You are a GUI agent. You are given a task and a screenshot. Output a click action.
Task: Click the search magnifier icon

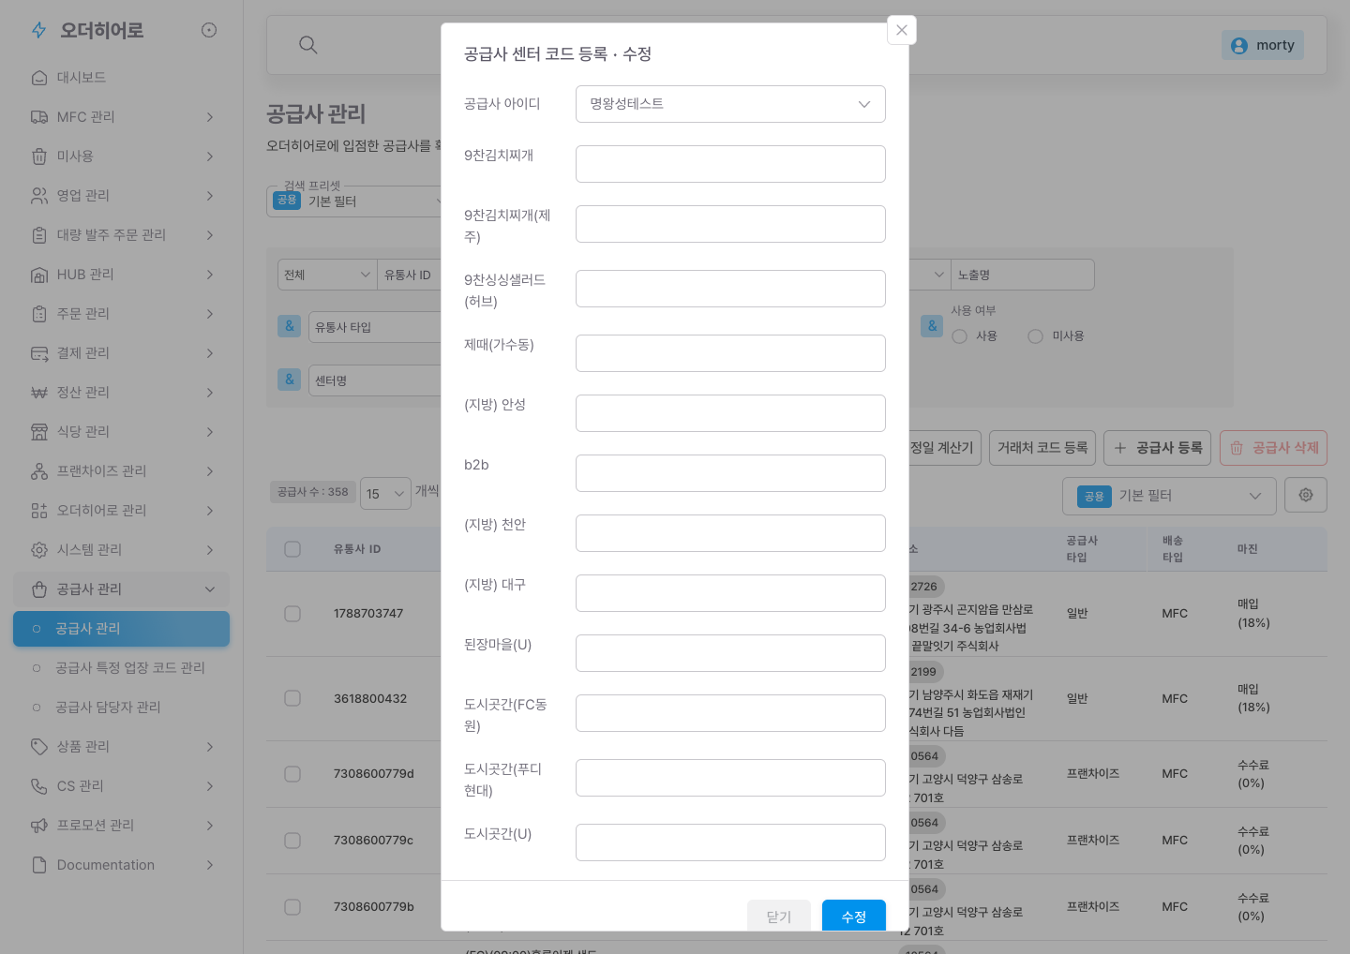point(308,45)
